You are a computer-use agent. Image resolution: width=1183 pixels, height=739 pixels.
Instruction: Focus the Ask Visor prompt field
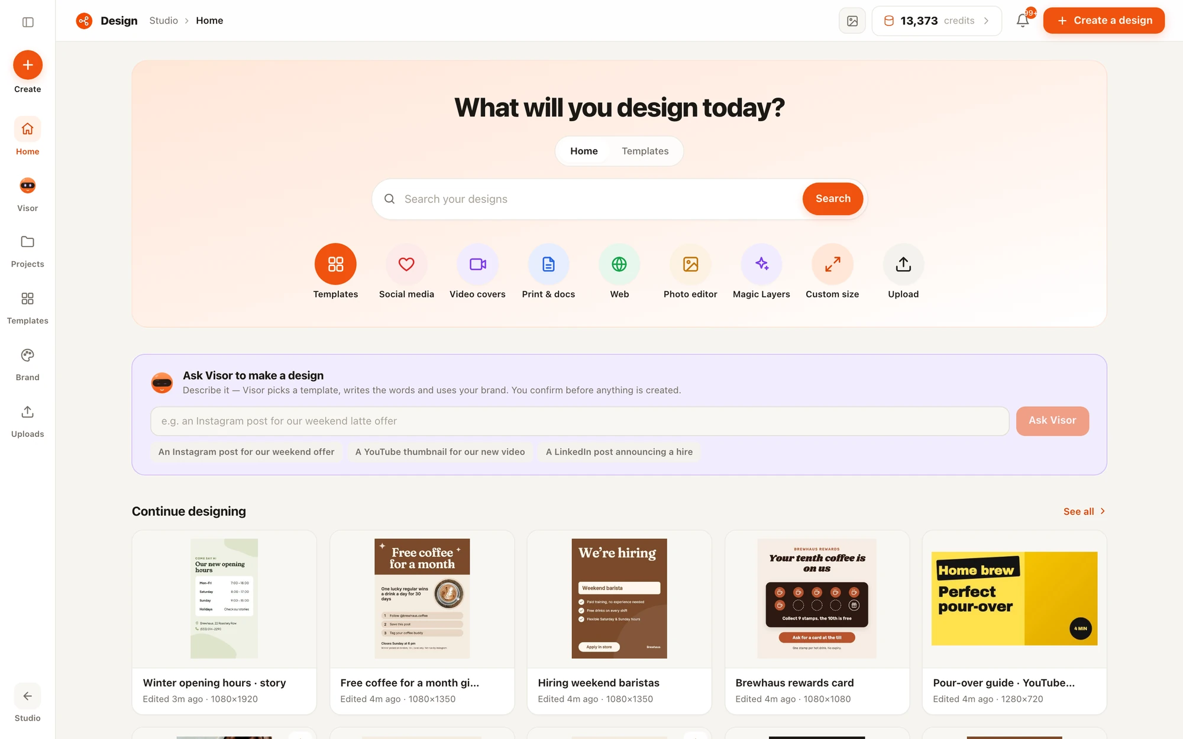tap(580, 421)
